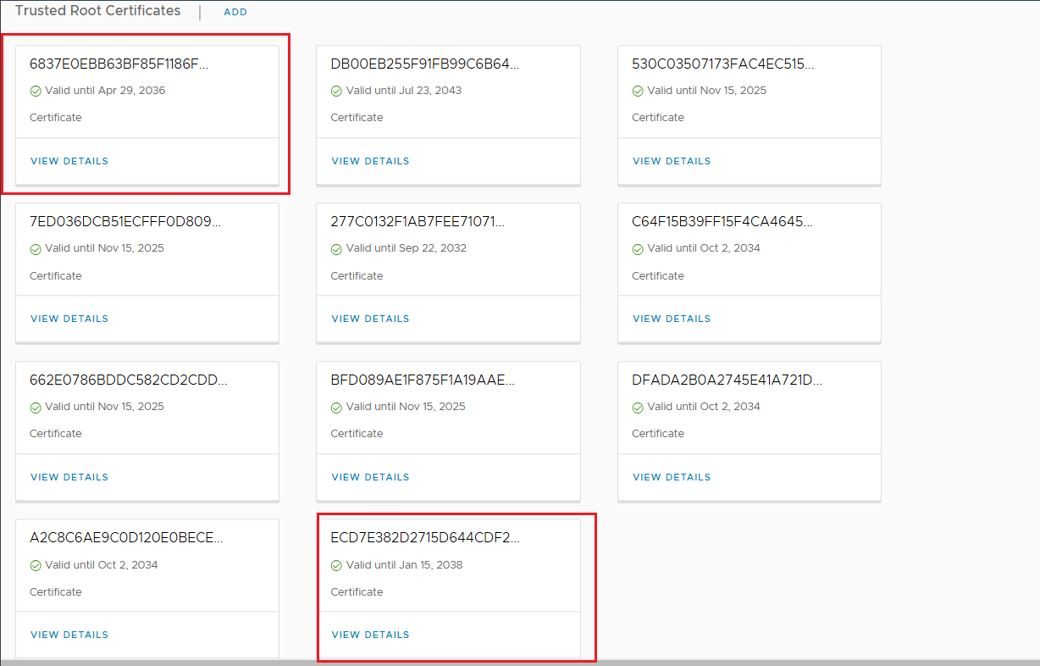Click valid check icon on ECD7E382D2715D644CDF2 card
1040x666 pixels.
tap(336, 565)
